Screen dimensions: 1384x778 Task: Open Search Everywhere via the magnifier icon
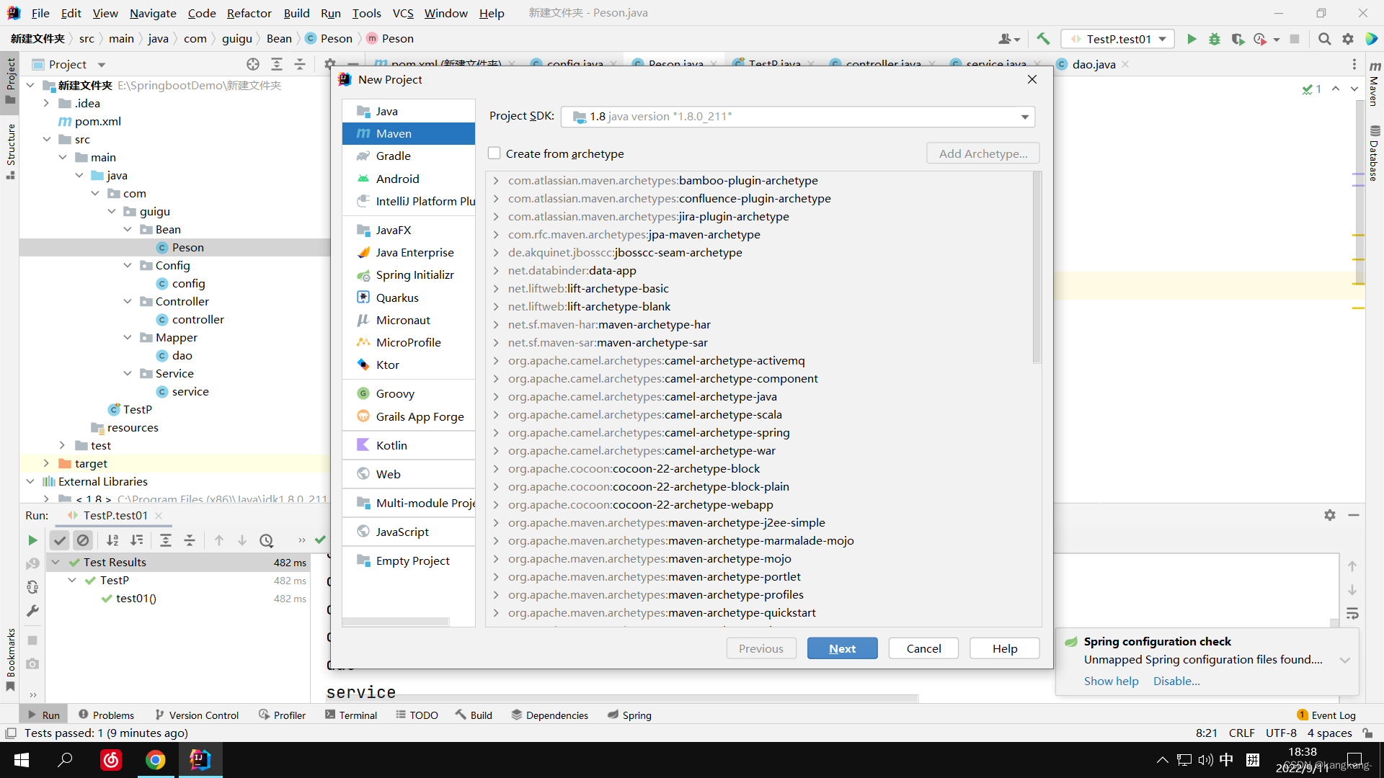tap(1324, 39)
